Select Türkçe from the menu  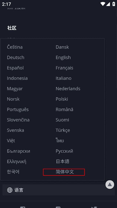[63, 130]
